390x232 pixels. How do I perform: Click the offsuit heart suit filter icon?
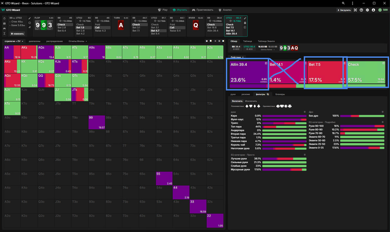click(x=251, y=107)
